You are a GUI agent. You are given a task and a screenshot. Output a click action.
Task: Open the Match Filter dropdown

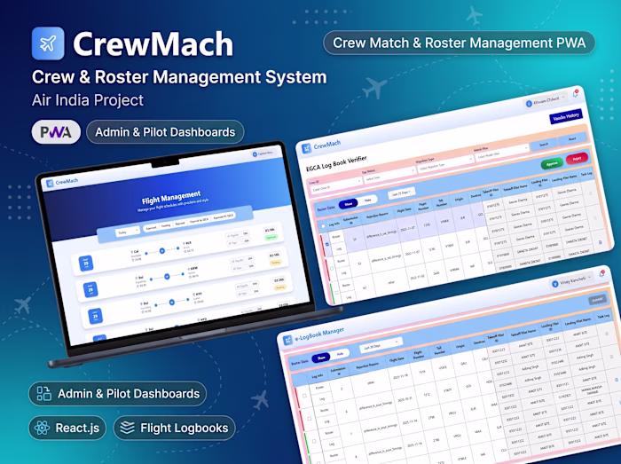(502, 153)
